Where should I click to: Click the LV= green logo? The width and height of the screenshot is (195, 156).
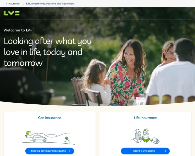[11, 13]
